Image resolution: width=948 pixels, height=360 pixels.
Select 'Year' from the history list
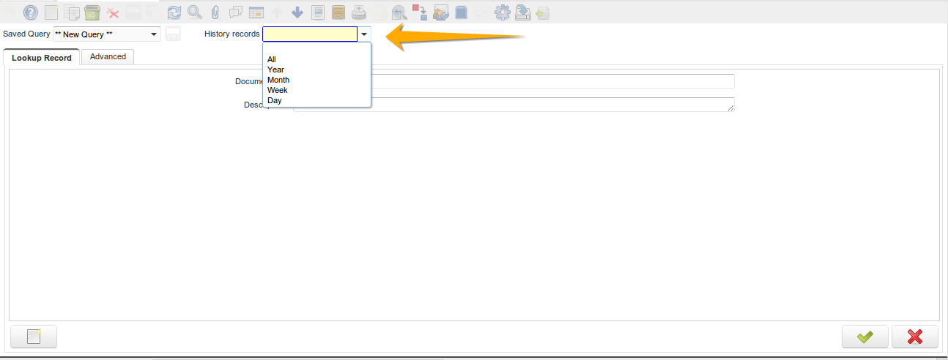(275, 70)
